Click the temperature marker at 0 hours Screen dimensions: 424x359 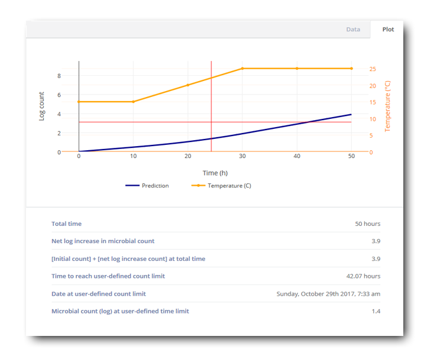(x=79, y=102)
